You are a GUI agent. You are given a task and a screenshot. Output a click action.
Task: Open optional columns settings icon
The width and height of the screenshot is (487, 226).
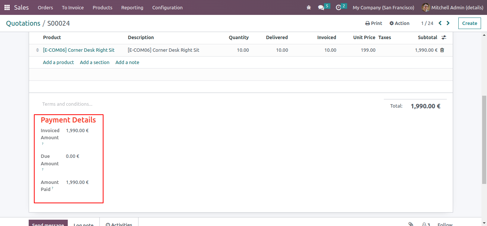444,37
